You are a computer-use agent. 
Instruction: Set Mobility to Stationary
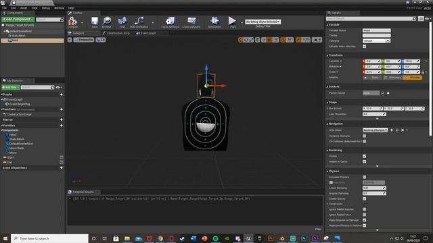tap(392, 78)
